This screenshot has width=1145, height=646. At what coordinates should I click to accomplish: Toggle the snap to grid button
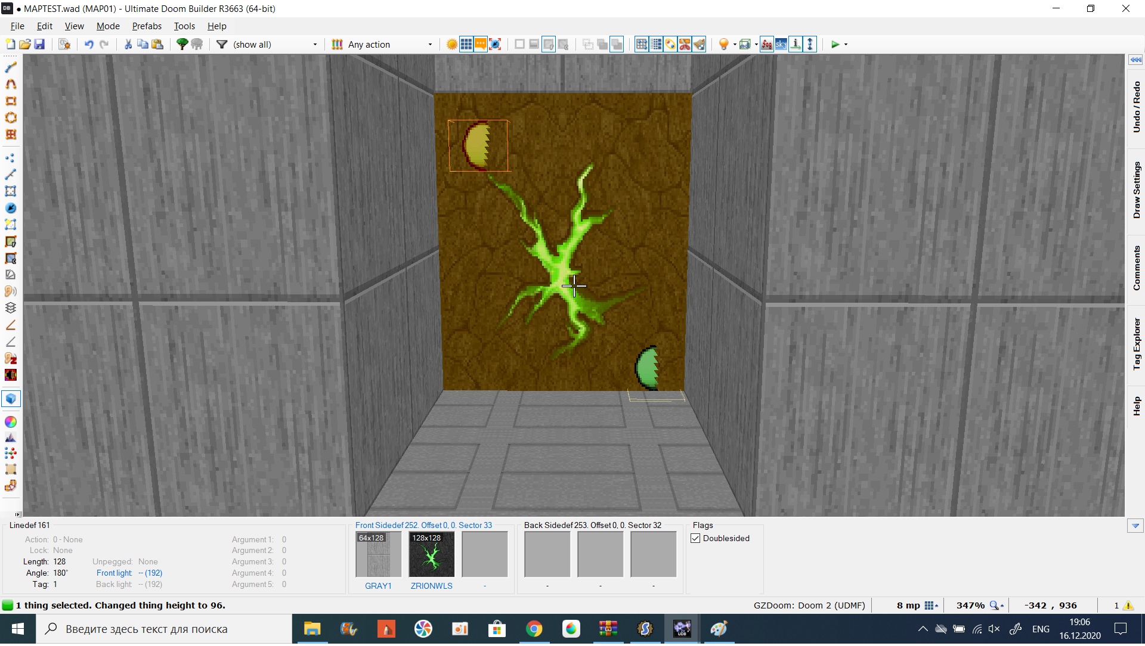[x=642, y=45]
